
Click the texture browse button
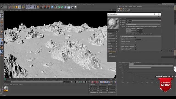159,27
